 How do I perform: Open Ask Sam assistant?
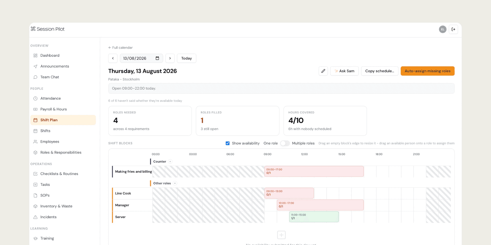pos(344,71)
